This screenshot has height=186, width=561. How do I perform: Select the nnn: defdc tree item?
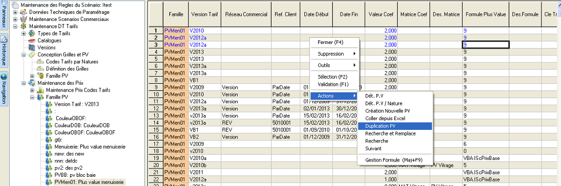pyautogui.click(x=66, y=160)
